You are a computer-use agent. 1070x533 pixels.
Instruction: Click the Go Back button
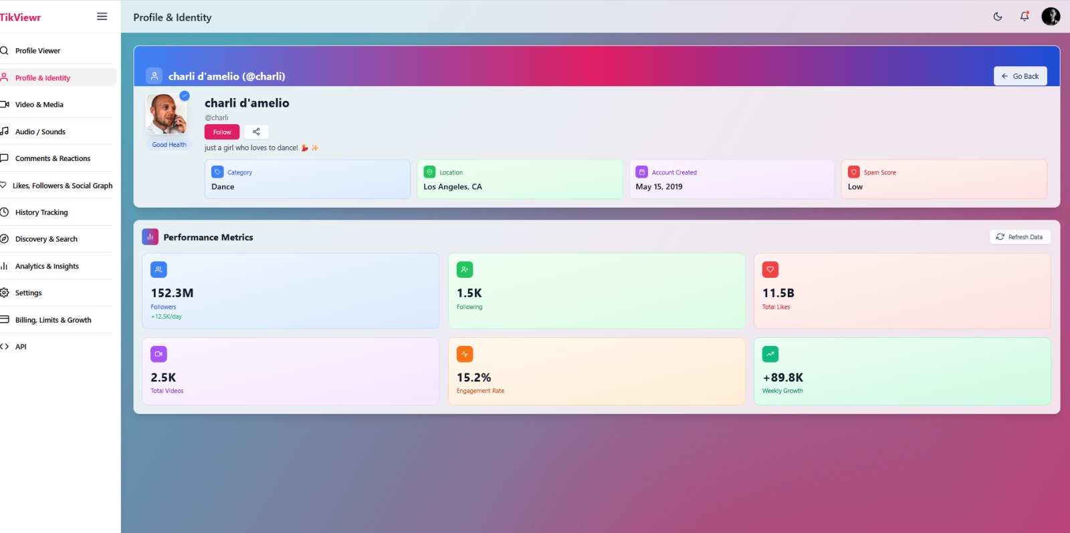point(1020,76)
